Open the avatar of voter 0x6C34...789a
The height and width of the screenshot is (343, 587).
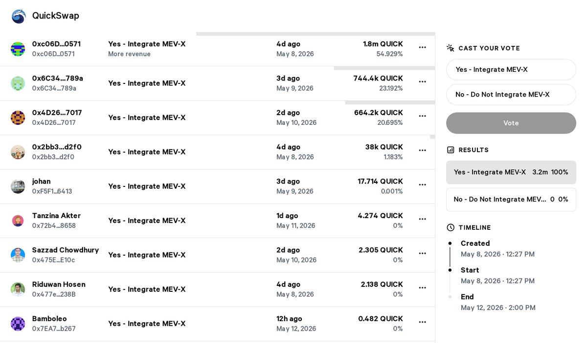pyautogui.click(x=18, y=83)
